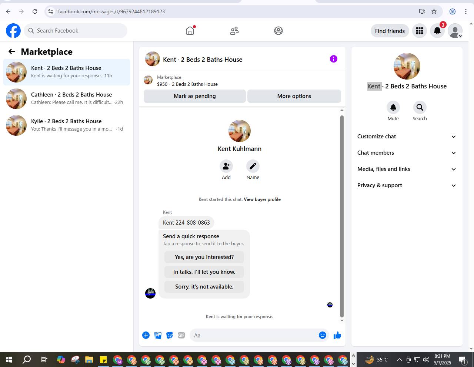Open the apps grid menu icon
Viewport: 474px width, 367px height.
(x=420, y=31)
